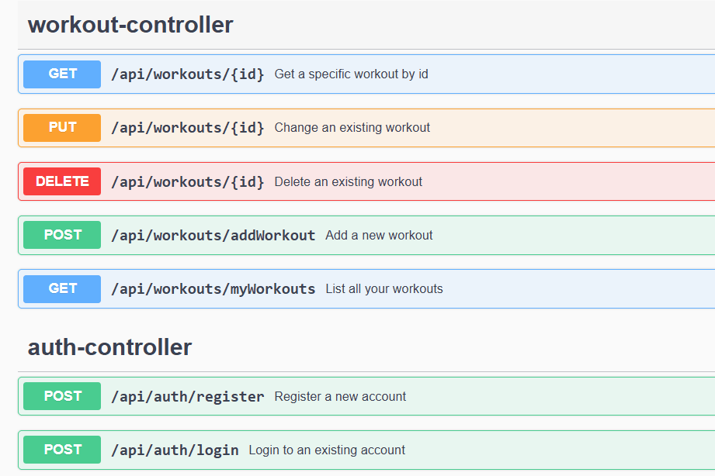
Task: Click the green POST badge for addWorkout
Action: [x=62, y=235]
